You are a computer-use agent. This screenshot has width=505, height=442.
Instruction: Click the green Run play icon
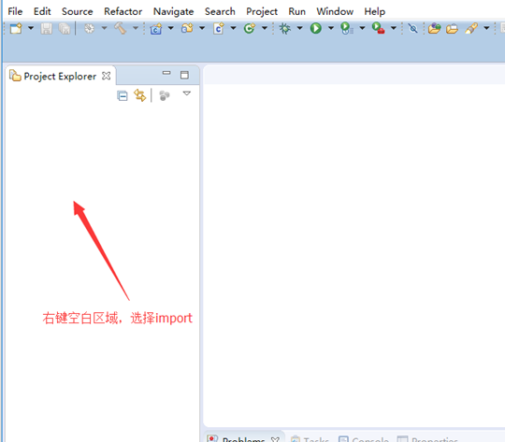pos(316,28)
